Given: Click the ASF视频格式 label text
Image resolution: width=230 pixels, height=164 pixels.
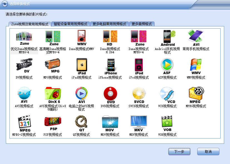Looking at the screenshot, I should 167,77.
